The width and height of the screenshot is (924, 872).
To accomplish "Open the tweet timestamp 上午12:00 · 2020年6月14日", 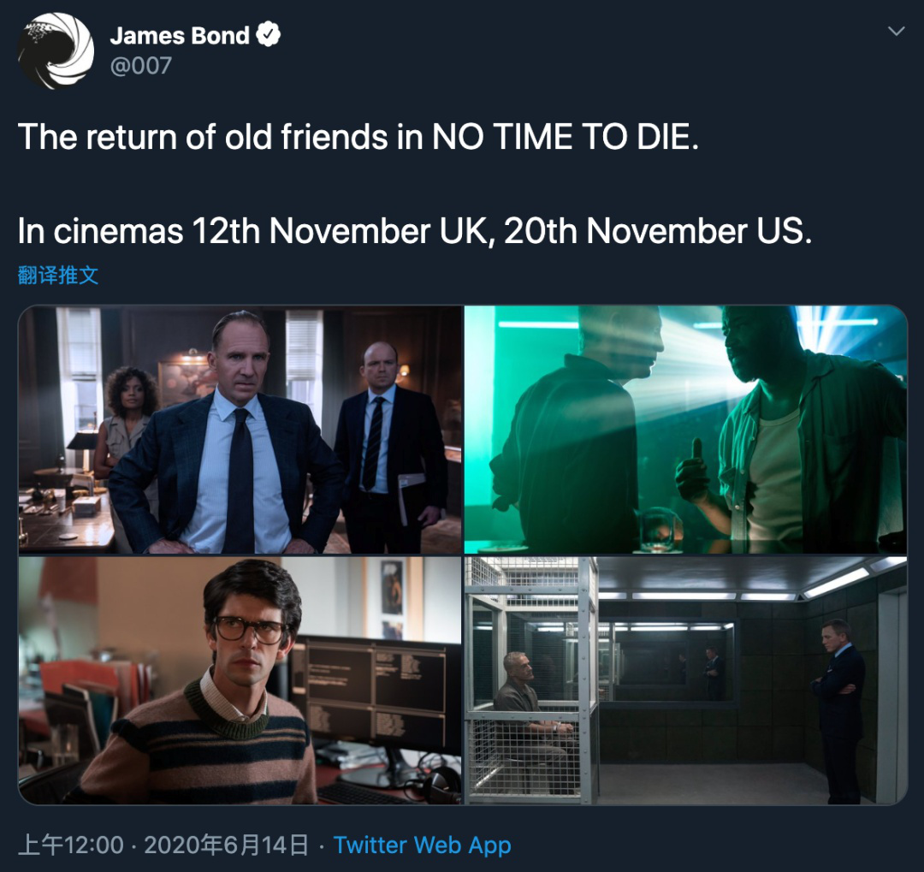I will 163,845.
